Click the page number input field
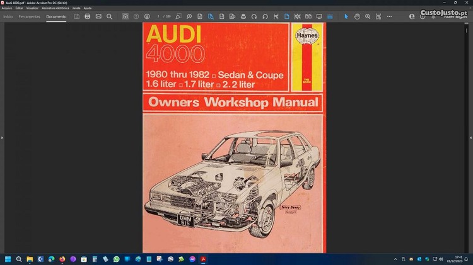473x265 pixels. click(159, 16)
